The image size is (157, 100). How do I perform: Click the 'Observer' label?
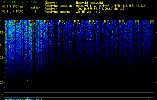coord(51,3)
